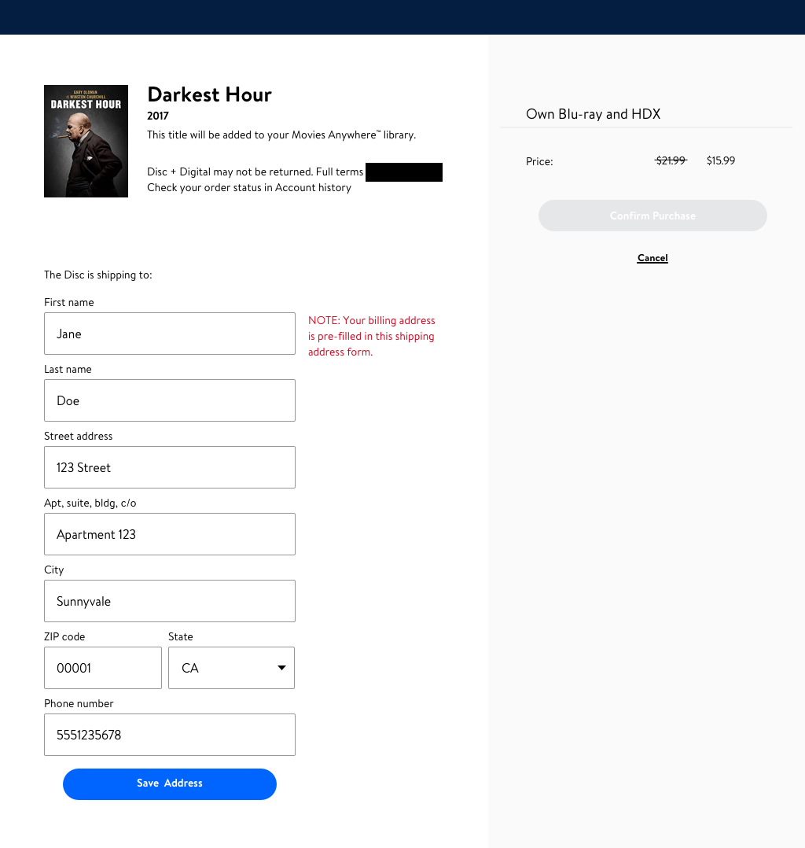This screenshot has width=805, height=848.
Task: Click the Darkest Hour title heading
Action: pos(209,94)
